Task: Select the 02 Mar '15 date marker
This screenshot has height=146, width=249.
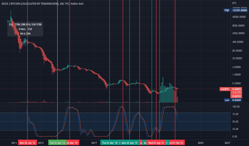Action: (73, 143)
